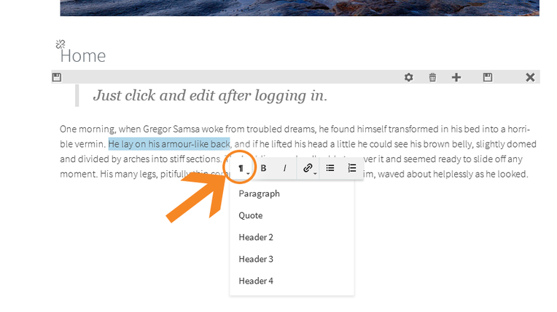The height and width of the screenshot is (312, 557).
Task: Open block settings gear icon
Action: coord(408,77)
